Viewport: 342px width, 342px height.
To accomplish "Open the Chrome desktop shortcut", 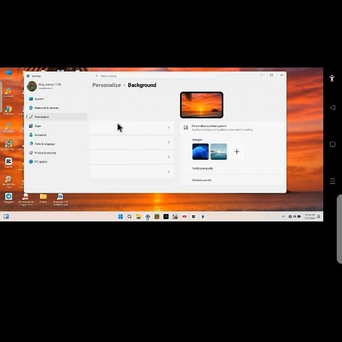I will 9,110.
